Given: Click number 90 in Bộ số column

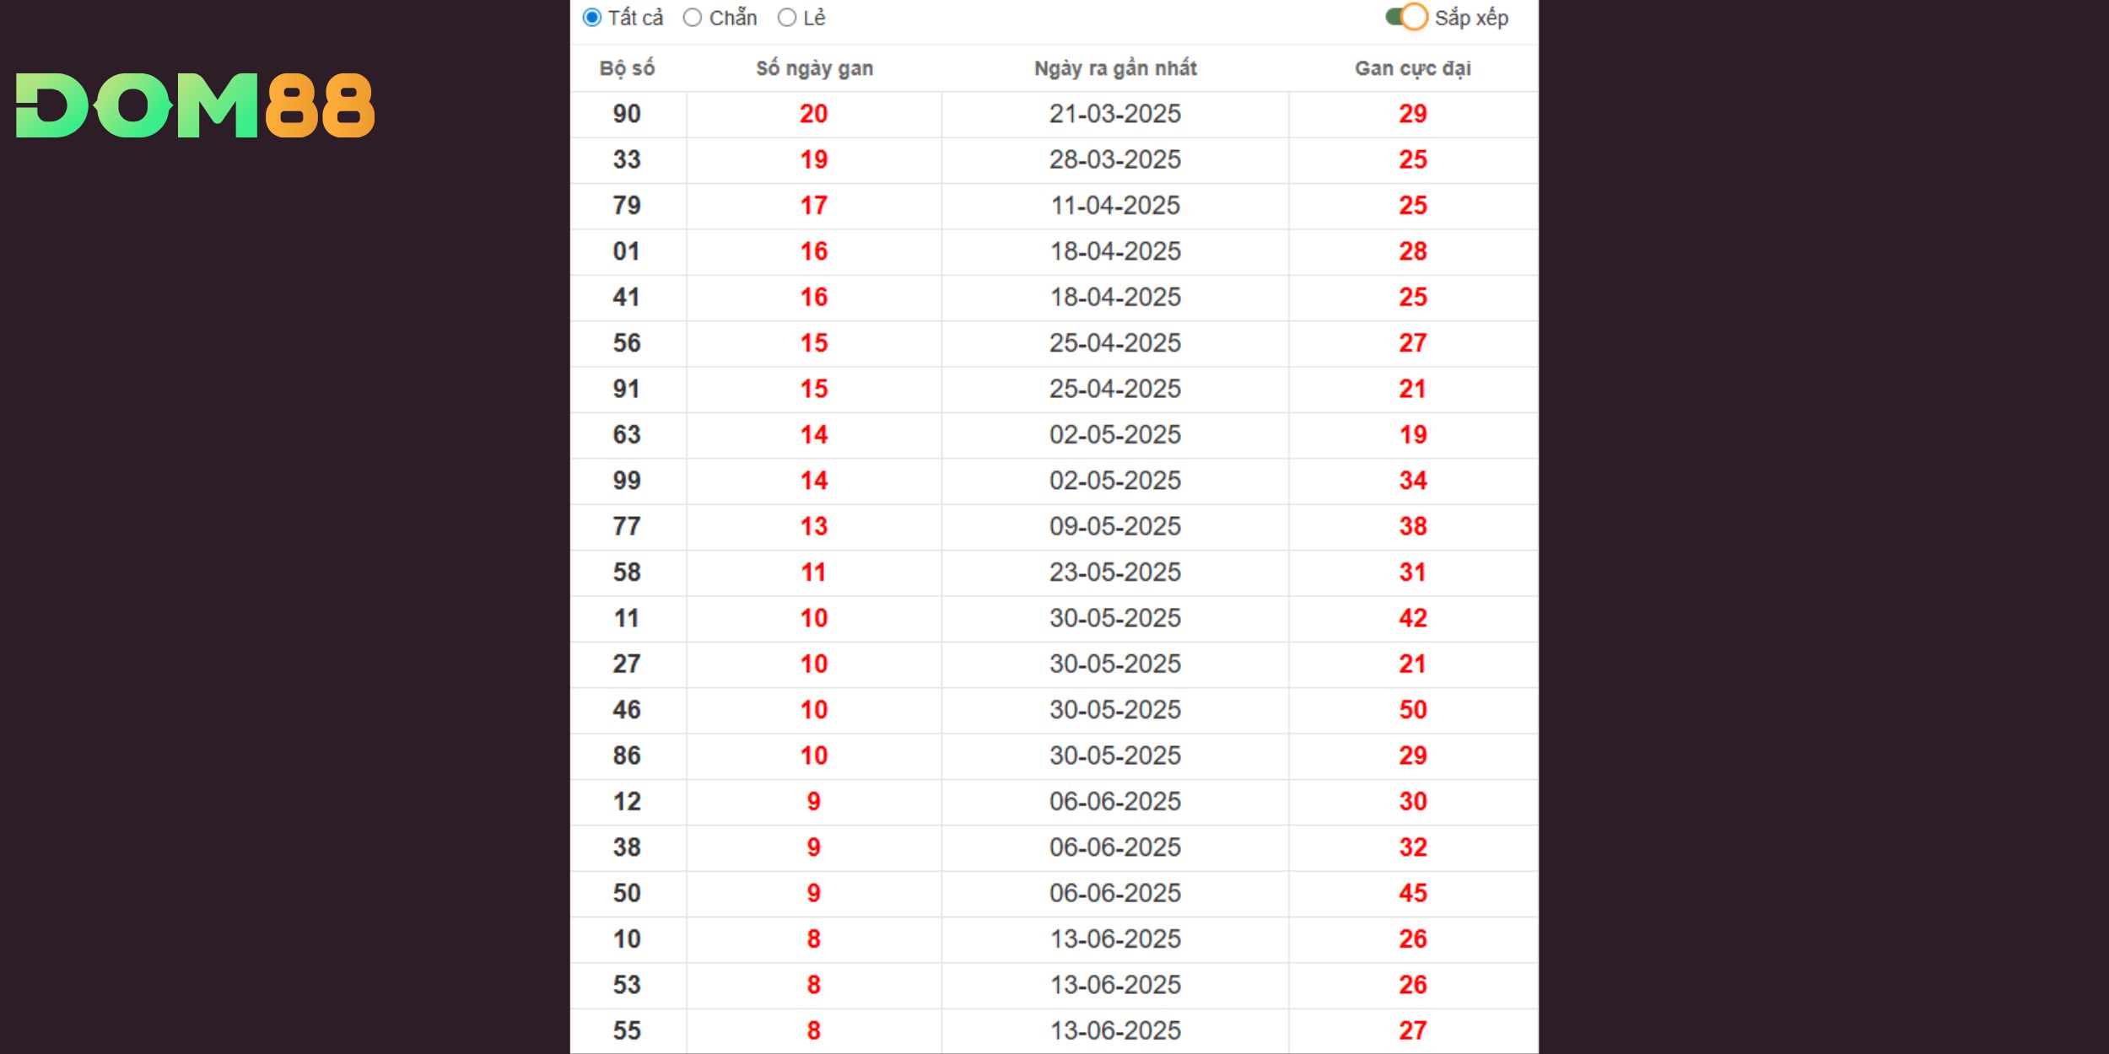Looking at the screenshot, I should coord(627,114).
